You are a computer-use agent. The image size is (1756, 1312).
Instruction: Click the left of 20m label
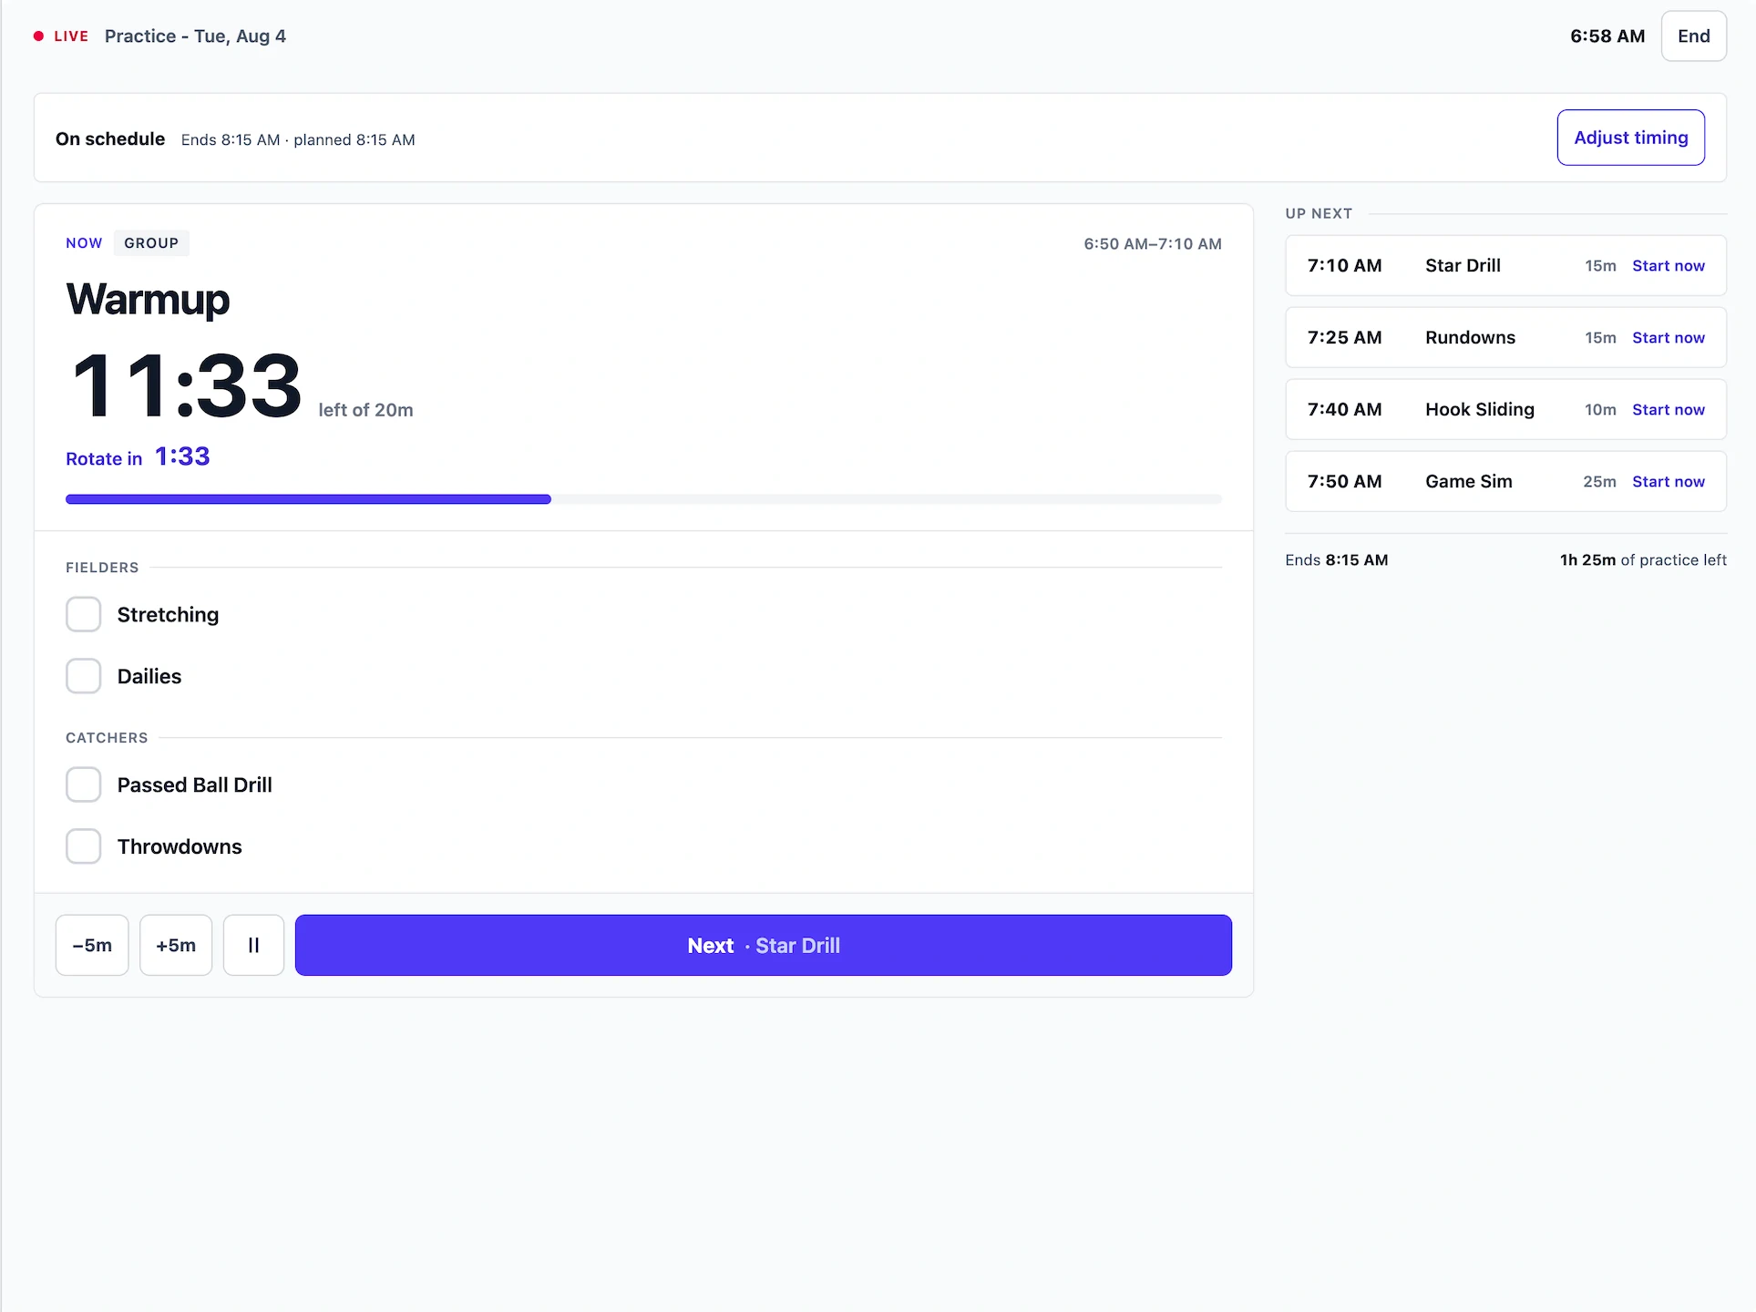coord(365,410)
